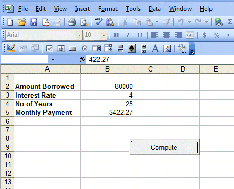Select cell B5 showing $422.27

tap(107, 112)
